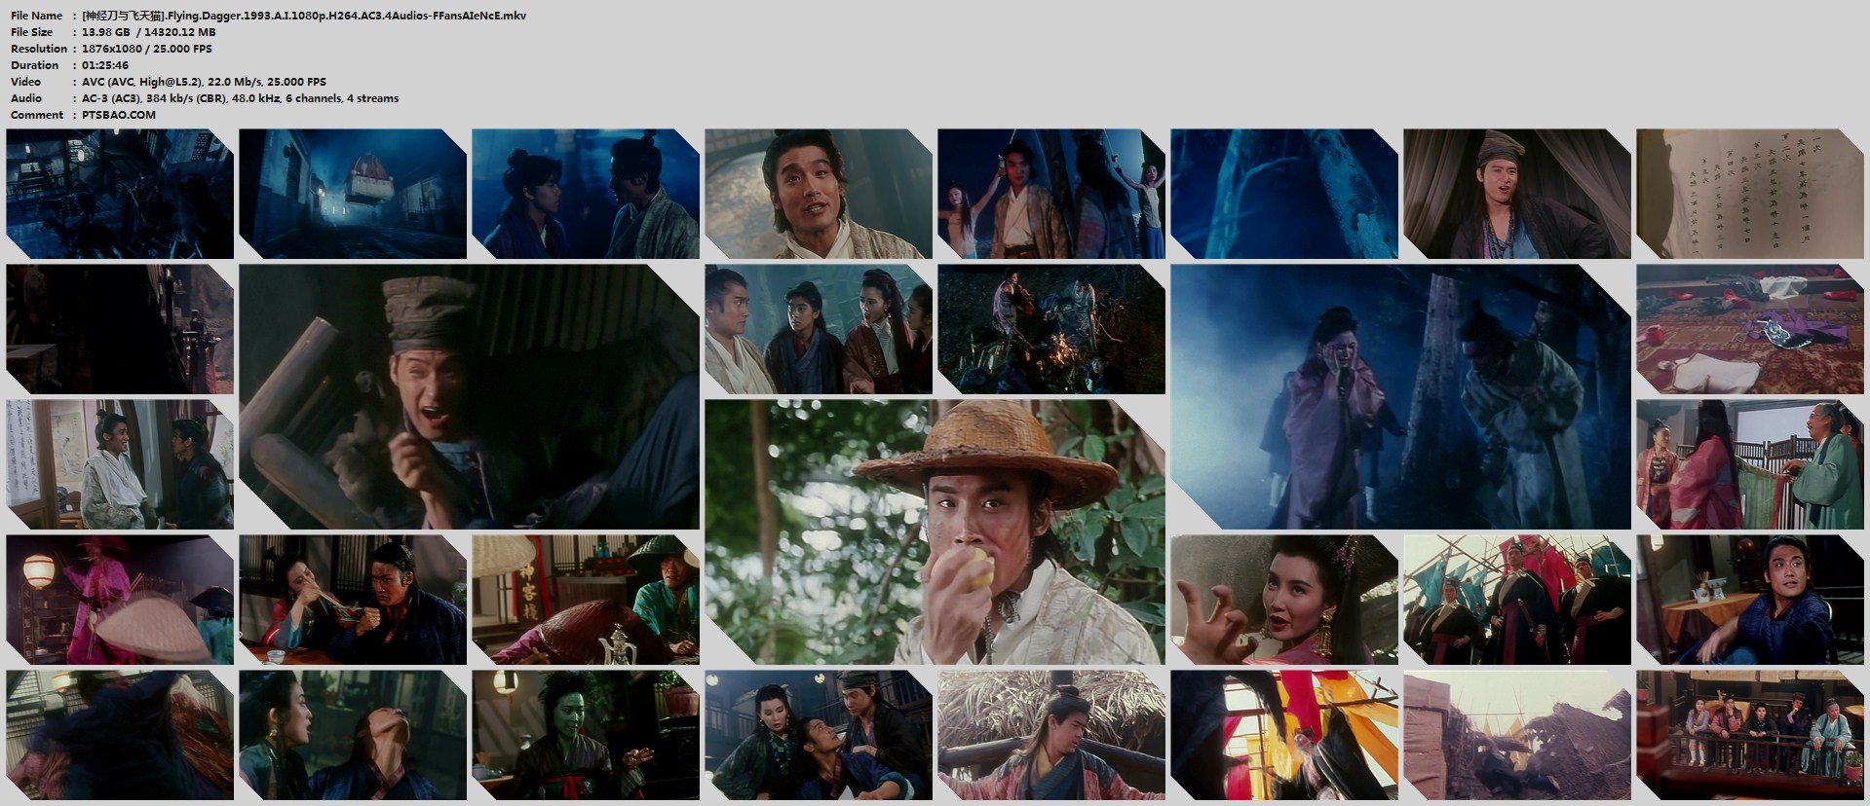This screenshot has width=1870, height=806.
Task: Open thumbnail of clothes scattered on red carpet
Action: 1749,329
